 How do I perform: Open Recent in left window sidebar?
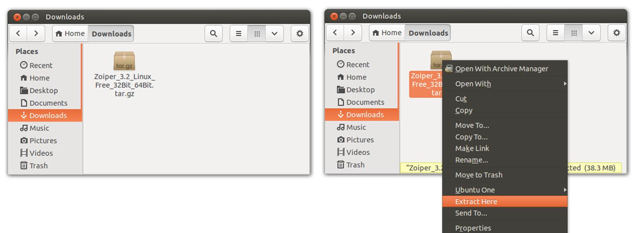coord(45,65)
